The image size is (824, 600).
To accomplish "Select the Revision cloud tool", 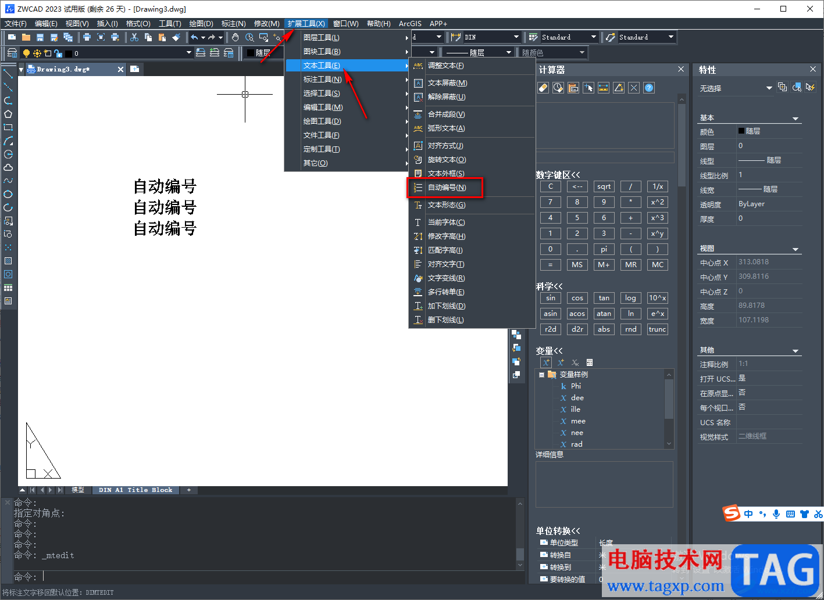I will (8, 167).
